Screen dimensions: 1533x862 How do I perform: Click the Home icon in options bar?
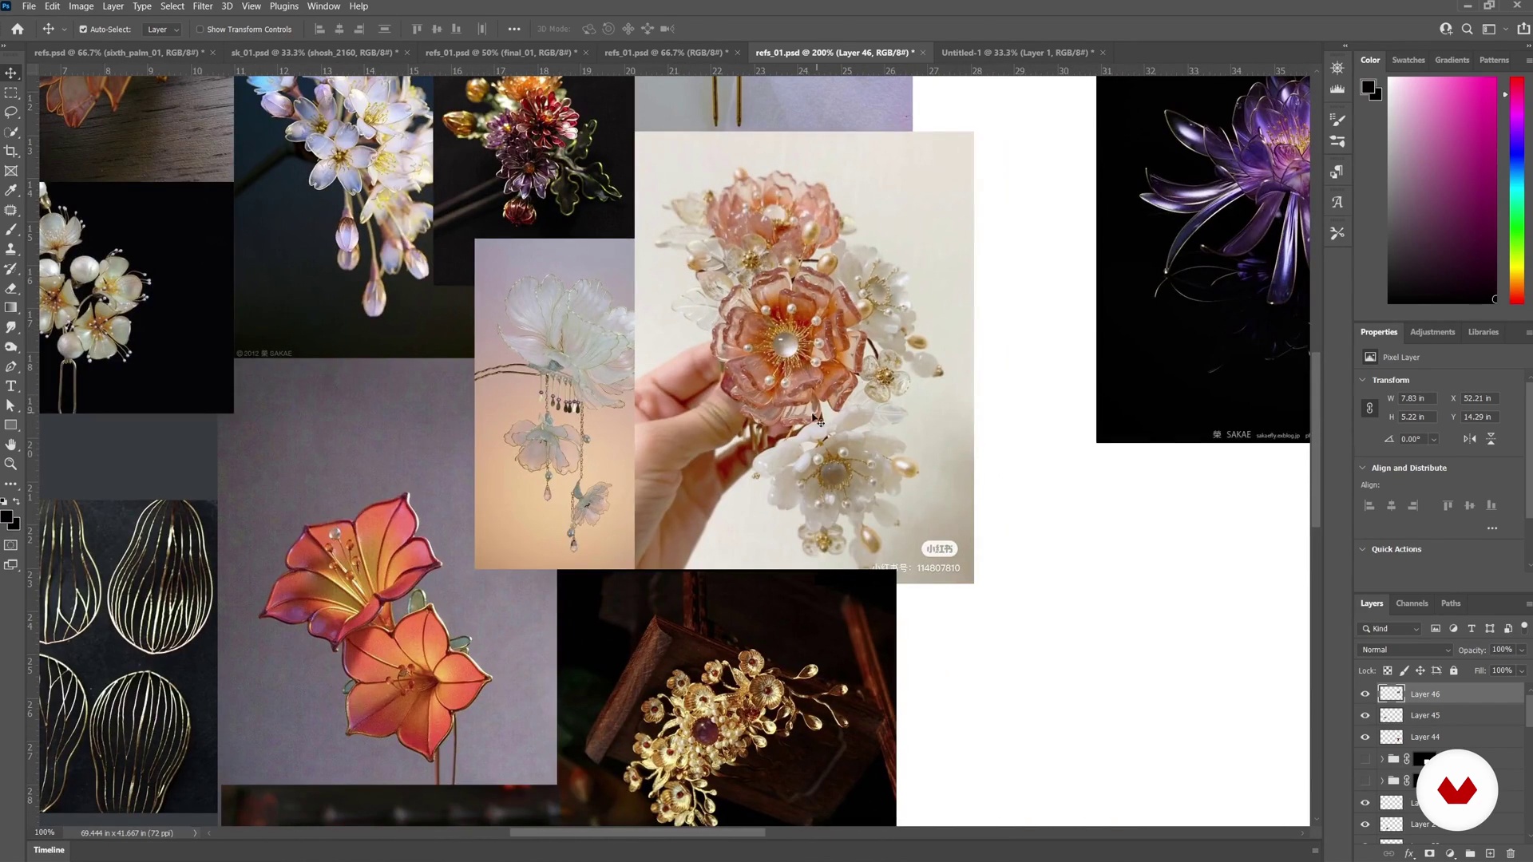(18, 29)
